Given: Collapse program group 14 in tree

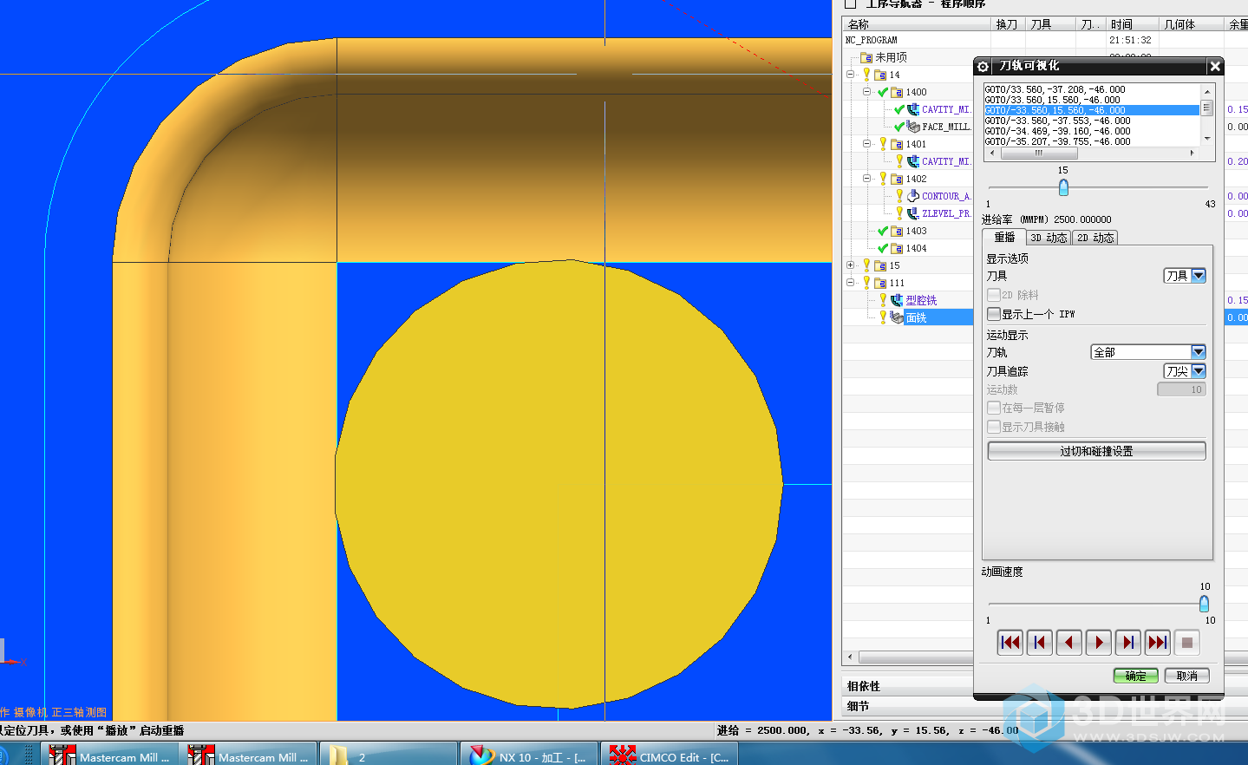Looking at the screenshot, I should tap(851, 75).
